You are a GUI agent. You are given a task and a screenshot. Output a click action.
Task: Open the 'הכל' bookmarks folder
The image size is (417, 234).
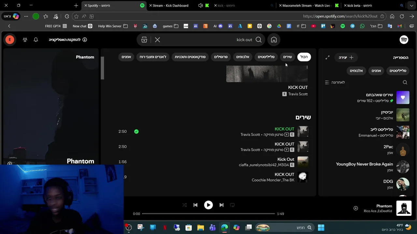pos(376,26)
